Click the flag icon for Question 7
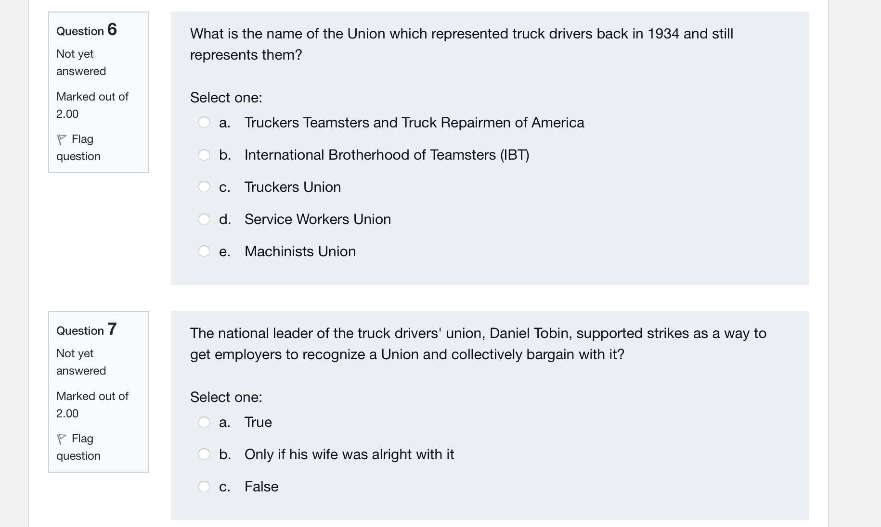The image size is (881, 527). [x=62, y=438]
